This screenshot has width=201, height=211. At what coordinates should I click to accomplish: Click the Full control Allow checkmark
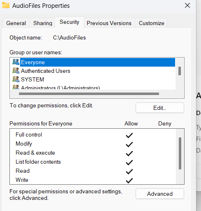[129, 135]
